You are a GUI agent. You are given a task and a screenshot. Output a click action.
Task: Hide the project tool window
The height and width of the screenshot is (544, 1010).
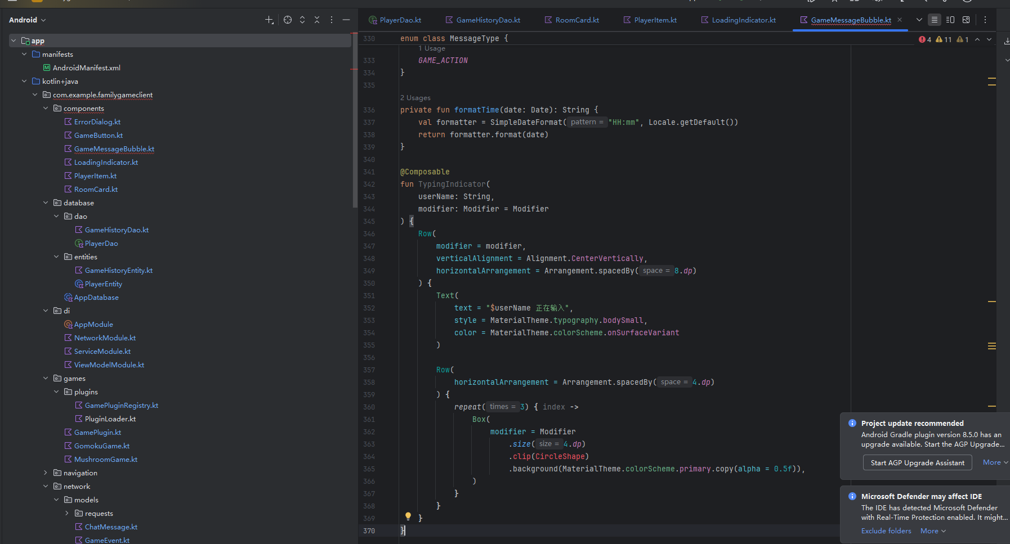click(346, 20)
